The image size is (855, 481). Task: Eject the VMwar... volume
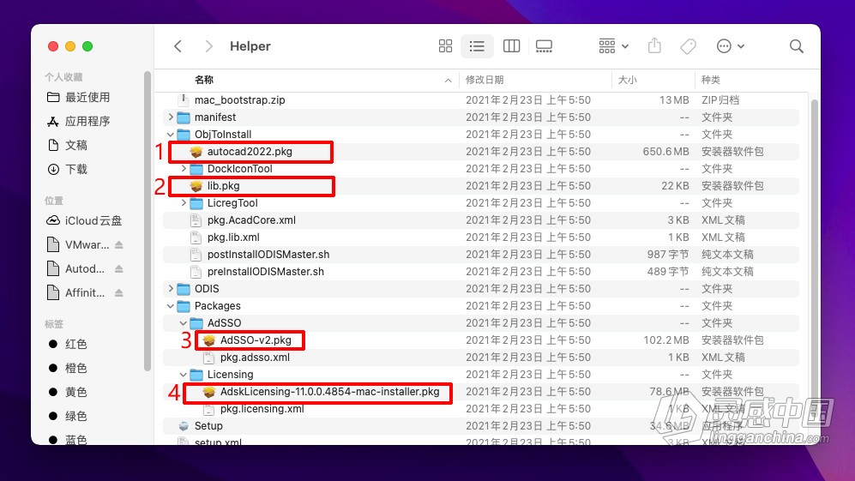[119, 245]
